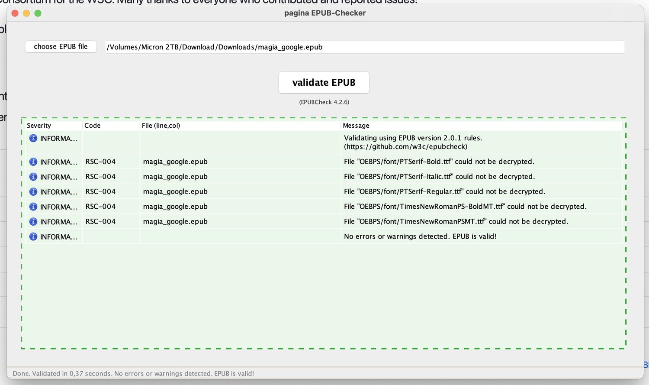Image resolution: width=649 pixels, height=385 pixels.
Task: Focus the EPUB file path field
Action: point(365,47)
